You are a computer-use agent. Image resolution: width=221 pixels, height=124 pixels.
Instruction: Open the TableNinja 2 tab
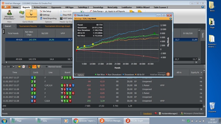click(83, 7)
